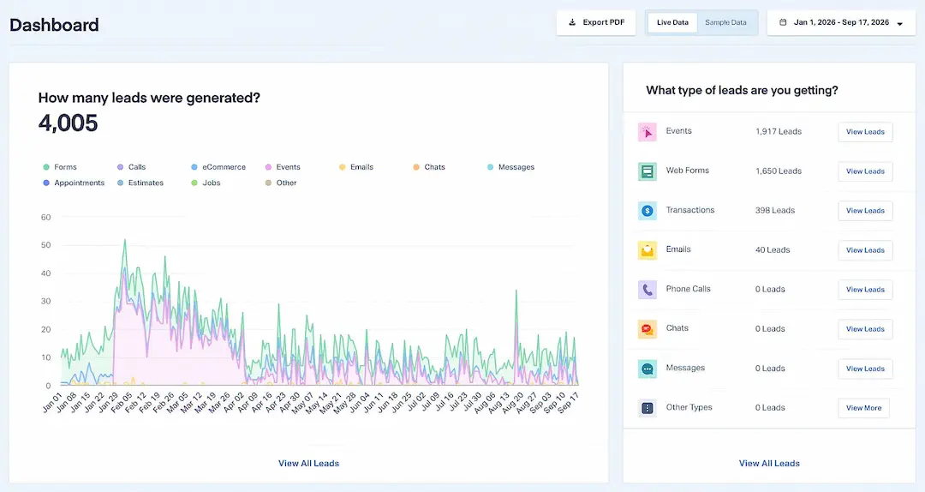This screenshot has width=925, height=492.
Task: Toggle the Estimates legend series
Action: point(140,183)
